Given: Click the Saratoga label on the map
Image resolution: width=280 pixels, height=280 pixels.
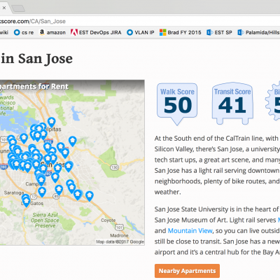Looking at the screenshot, I should coord(14,193).
